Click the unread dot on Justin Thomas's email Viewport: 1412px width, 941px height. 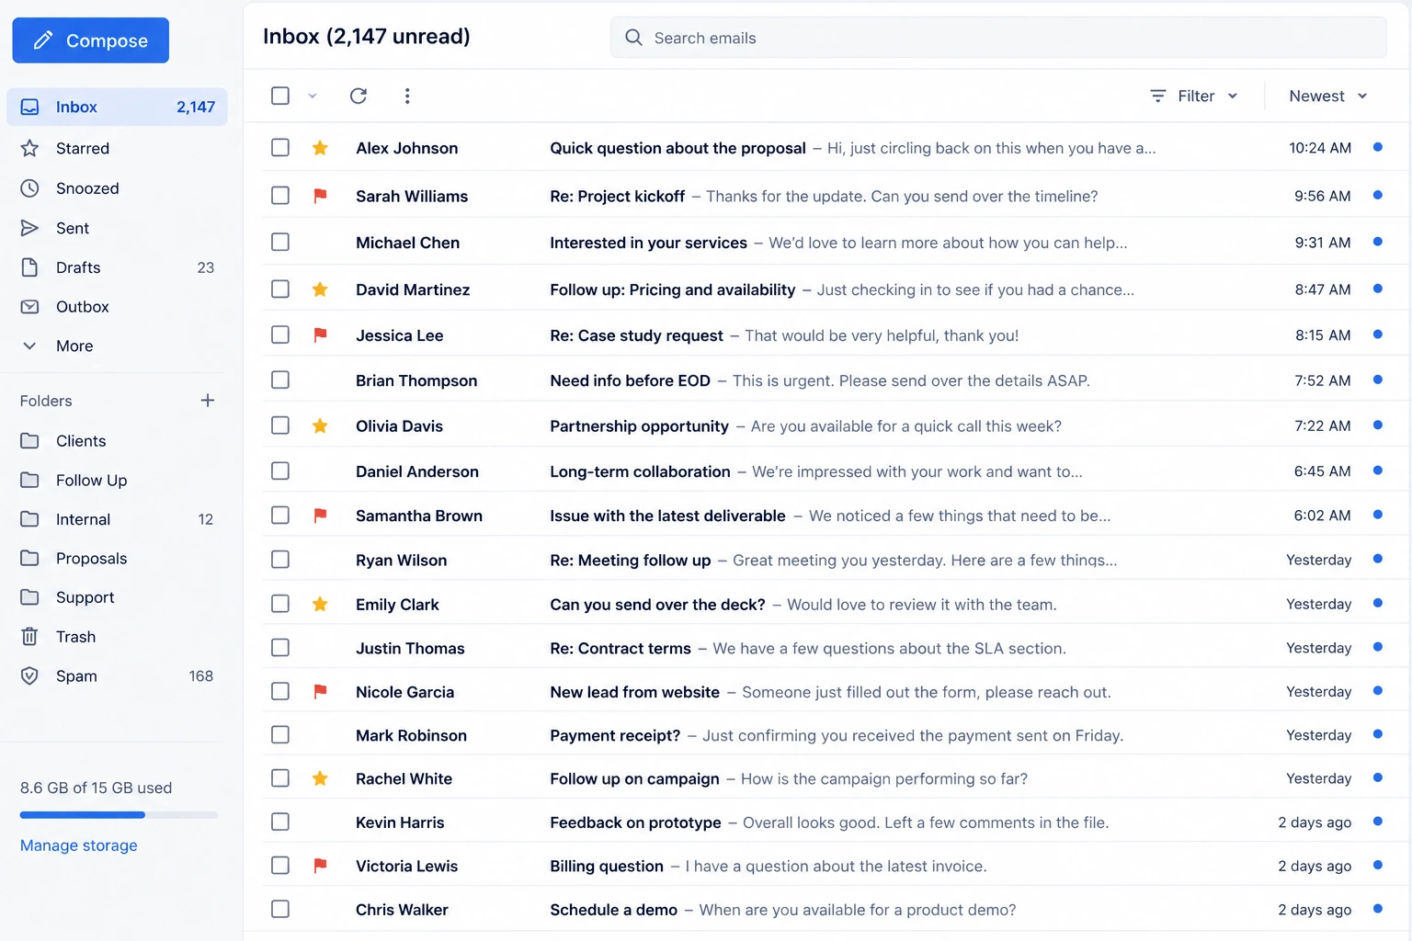[1377, 647]
